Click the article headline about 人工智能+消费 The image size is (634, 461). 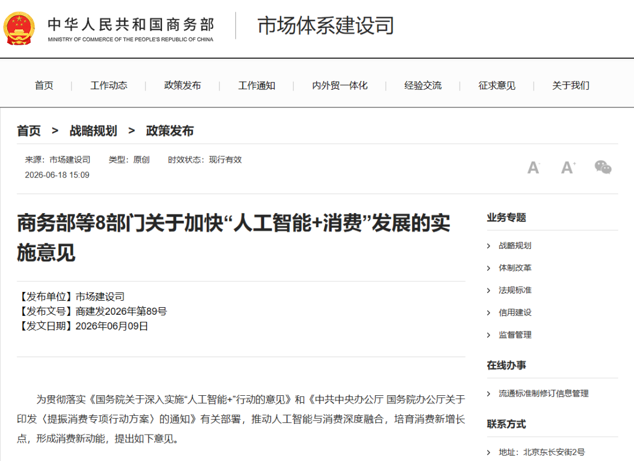point(233,238)
